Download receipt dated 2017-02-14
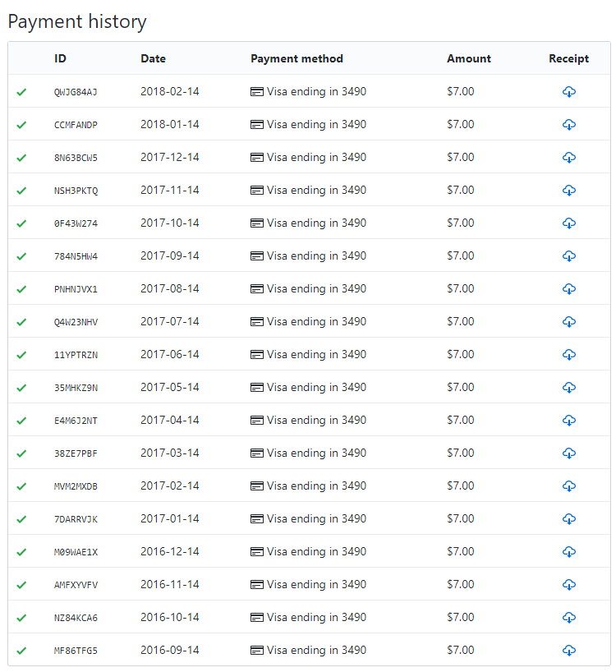 coord(568,486)
